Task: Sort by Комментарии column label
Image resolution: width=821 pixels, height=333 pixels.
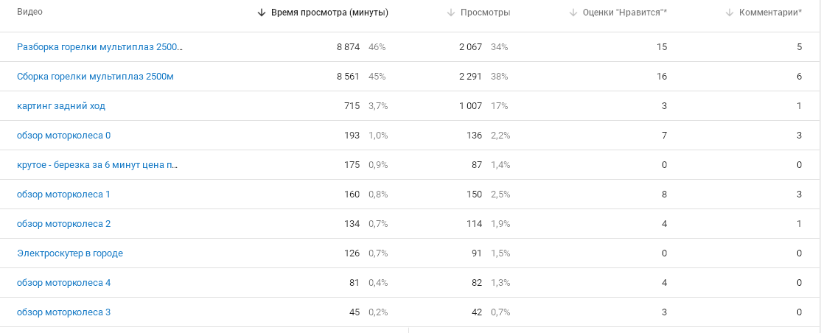Action: click(770, 13)
